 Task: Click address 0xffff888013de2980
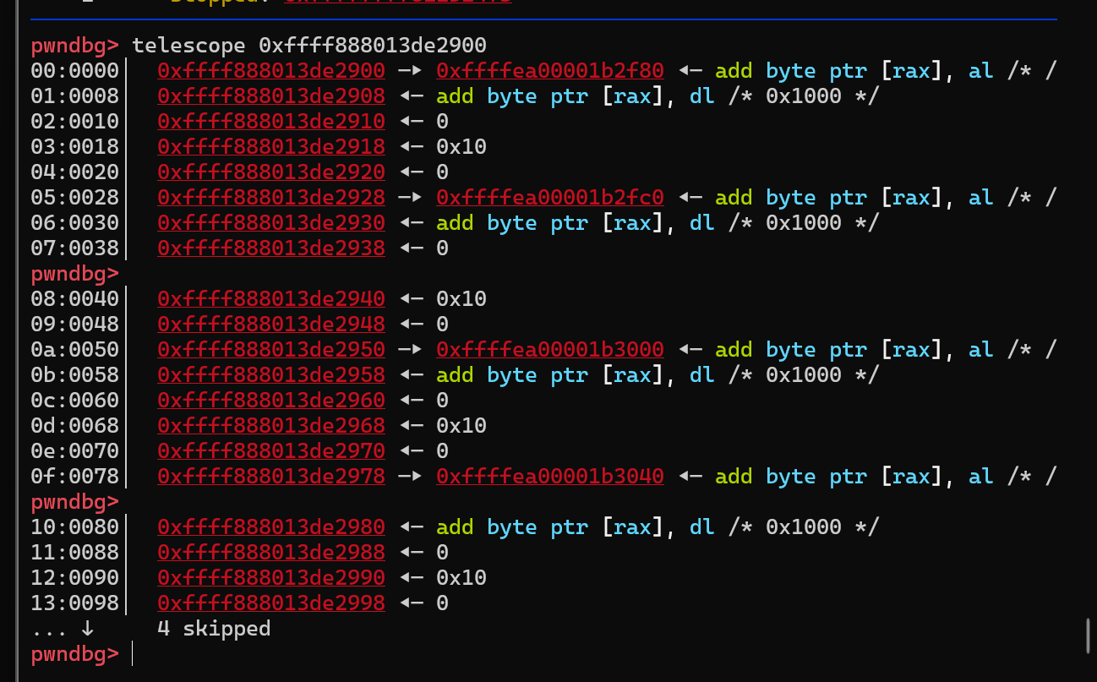270,527
